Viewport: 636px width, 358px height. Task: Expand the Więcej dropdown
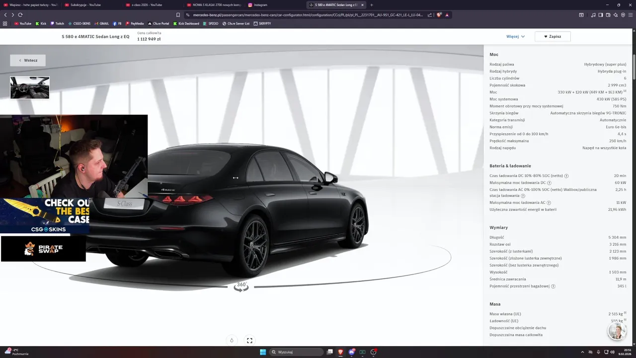515,36
